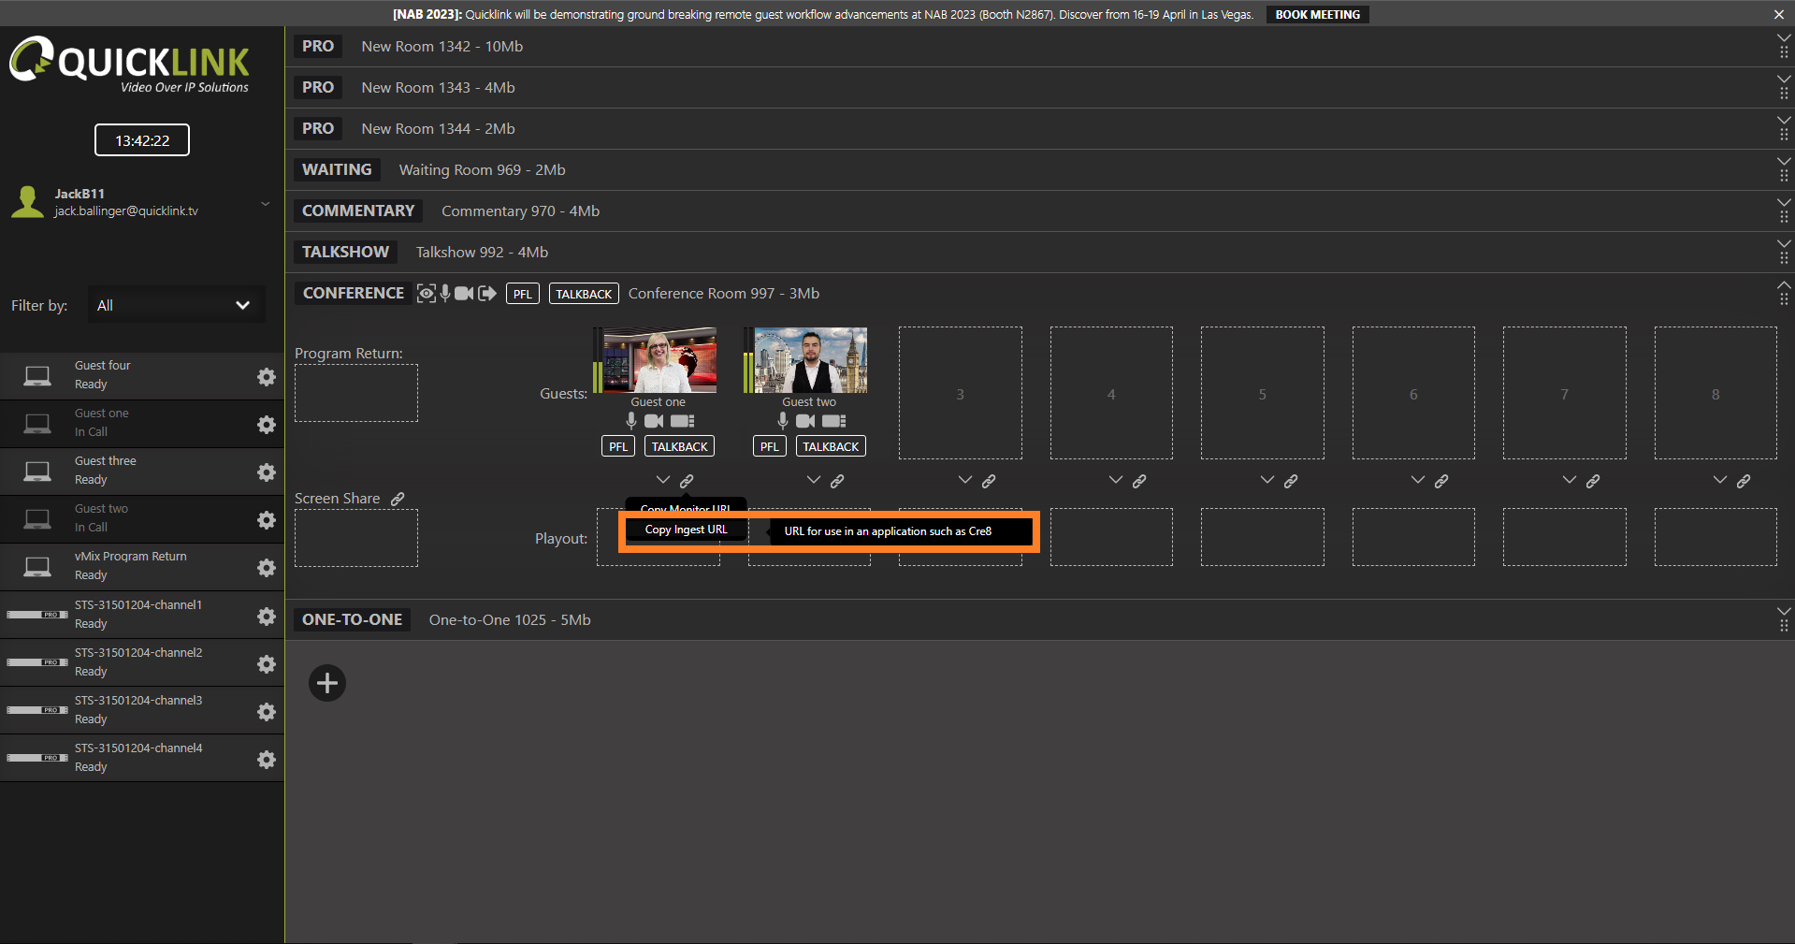Open settings gear for STS-31501204-channel4
The height and width of the screenshot is (944, 1795).
click(267, 759)
